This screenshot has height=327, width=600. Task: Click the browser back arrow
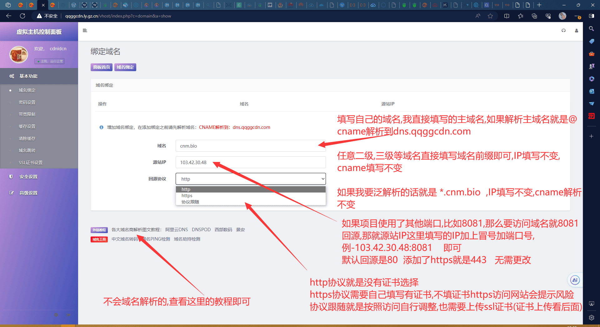pos(9,16)
